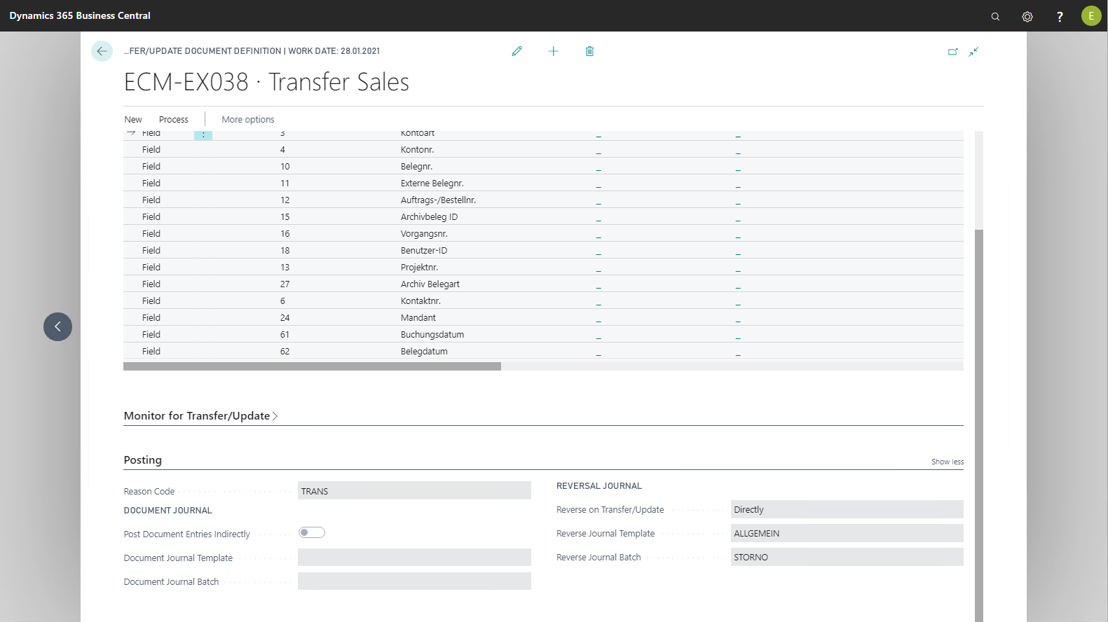Click the trash delete icon
The height and width of the screenshot is (622, 1108).
point(589,51)
